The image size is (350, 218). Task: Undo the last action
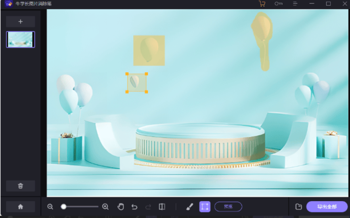tap(134, 207)
